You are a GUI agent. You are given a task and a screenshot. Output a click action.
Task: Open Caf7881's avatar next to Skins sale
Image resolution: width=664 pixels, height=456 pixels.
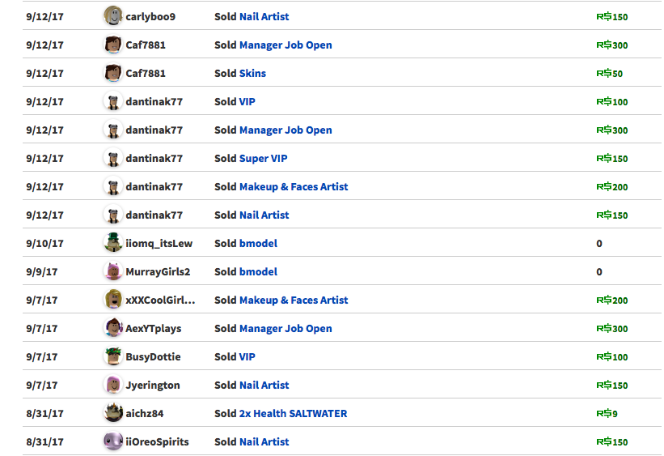click(113, 73)
